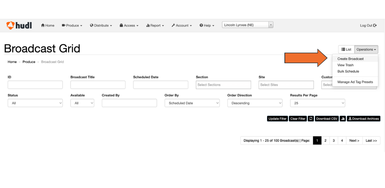This screenshot has height=188, width=385.
Task: Select Create Broadcast from Operations menu
Action: coord(350,59)
